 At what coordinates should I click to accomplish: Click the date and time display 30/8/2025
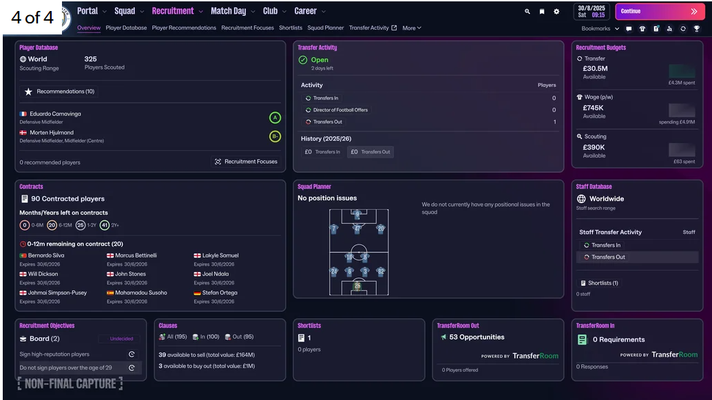[591, 11]
